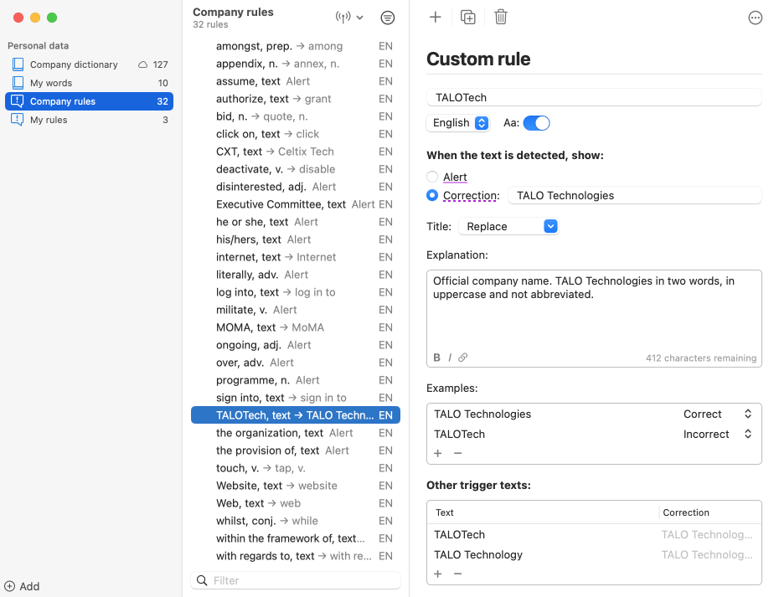
Task: Add a new example with the plus button
Action: click(437, 453)
